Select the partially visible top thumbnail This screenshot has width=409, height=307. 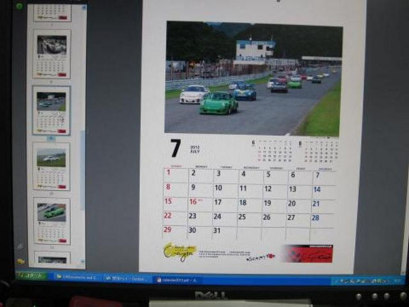click(x=52, y=13)
